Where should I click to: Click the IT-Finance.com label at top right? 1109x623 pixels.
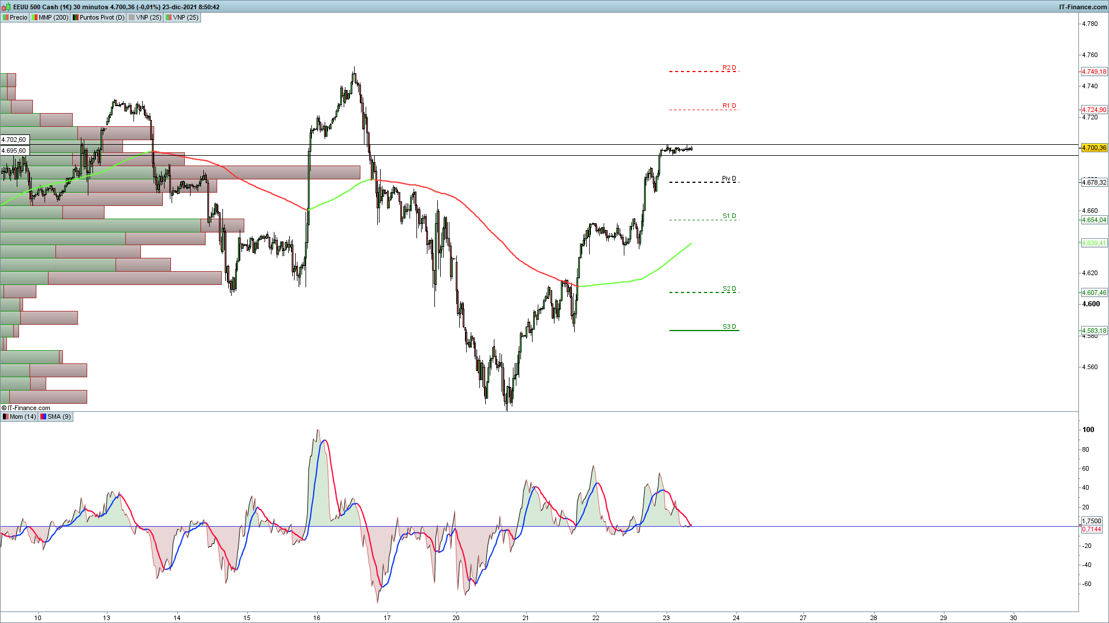[1083, 7]
